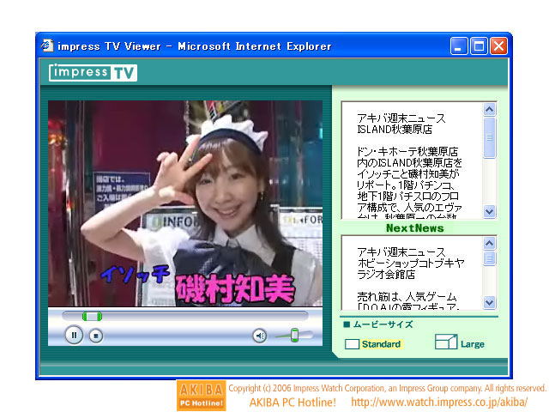The width and height of the screenshot is (549, 412).
Task: Stop the video with the stop button
Action: [x=96, y=336]
